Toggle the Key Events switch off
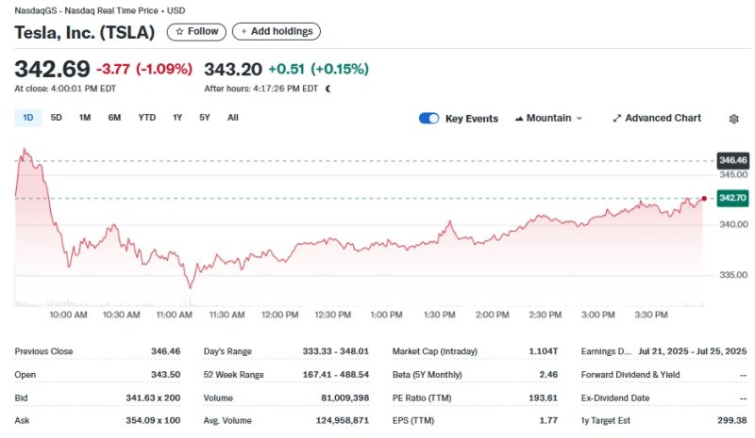 429,119
